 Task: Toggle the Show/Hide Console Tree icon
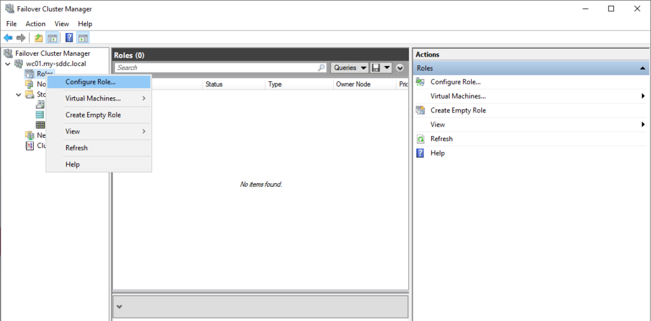pos(52,38)
